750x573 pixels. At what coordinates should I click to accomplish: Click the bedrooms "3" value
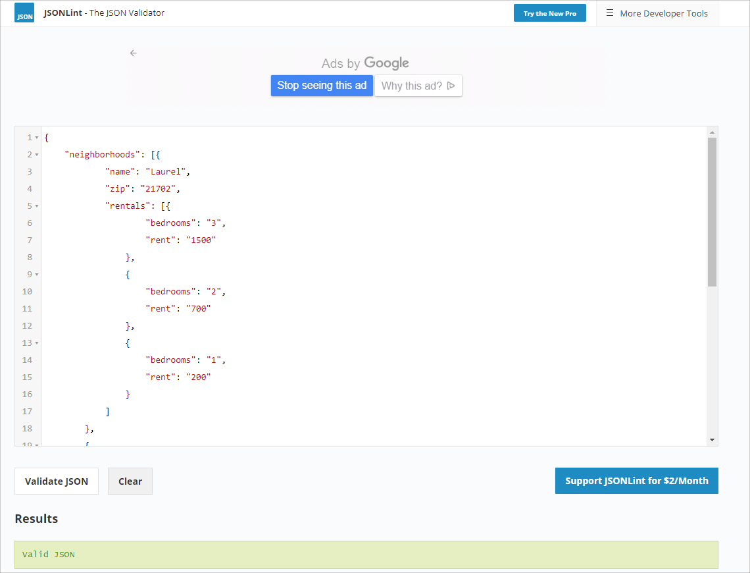tap(214, 223)
